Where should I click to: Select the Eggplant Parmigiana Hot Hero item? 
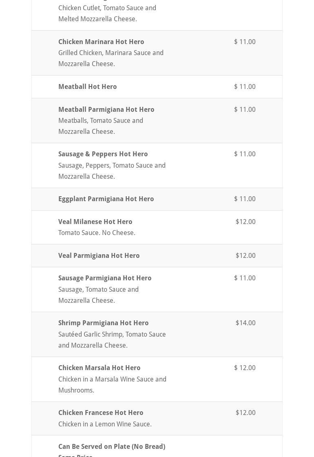106,199
